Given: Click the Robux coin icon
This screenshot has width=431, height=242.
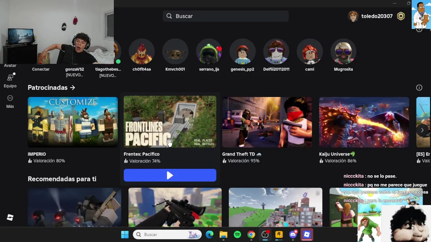Looking at the screenshot, I should (401, 16).
